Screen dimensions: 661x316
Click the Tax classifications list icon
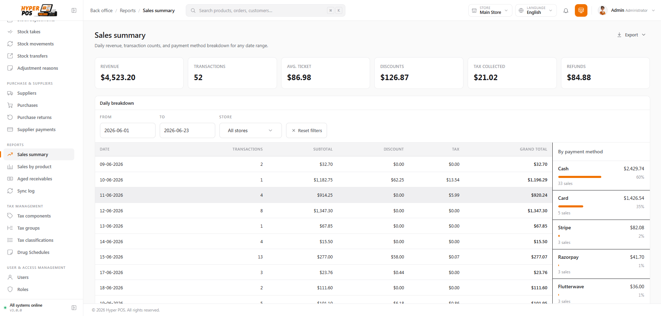[10, 240]
